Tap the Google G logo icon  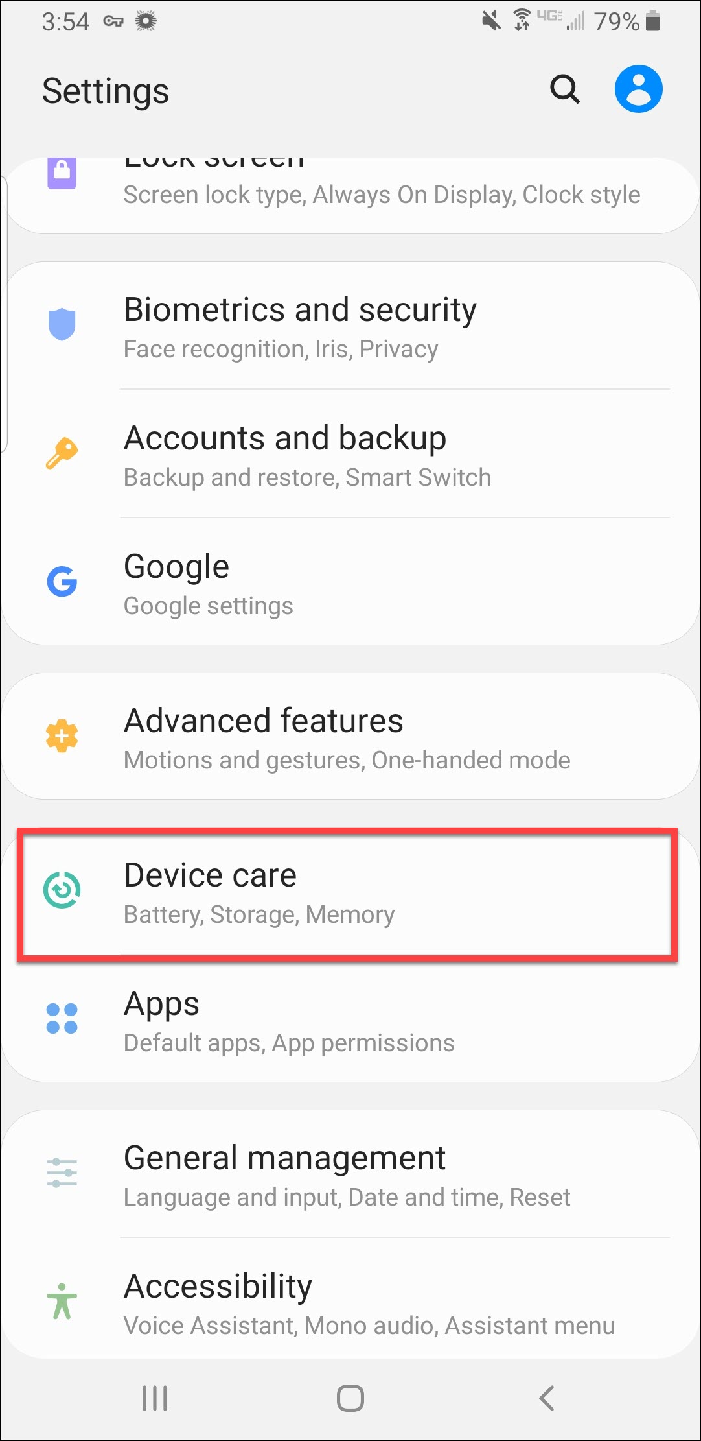click(x=62, y=581)
